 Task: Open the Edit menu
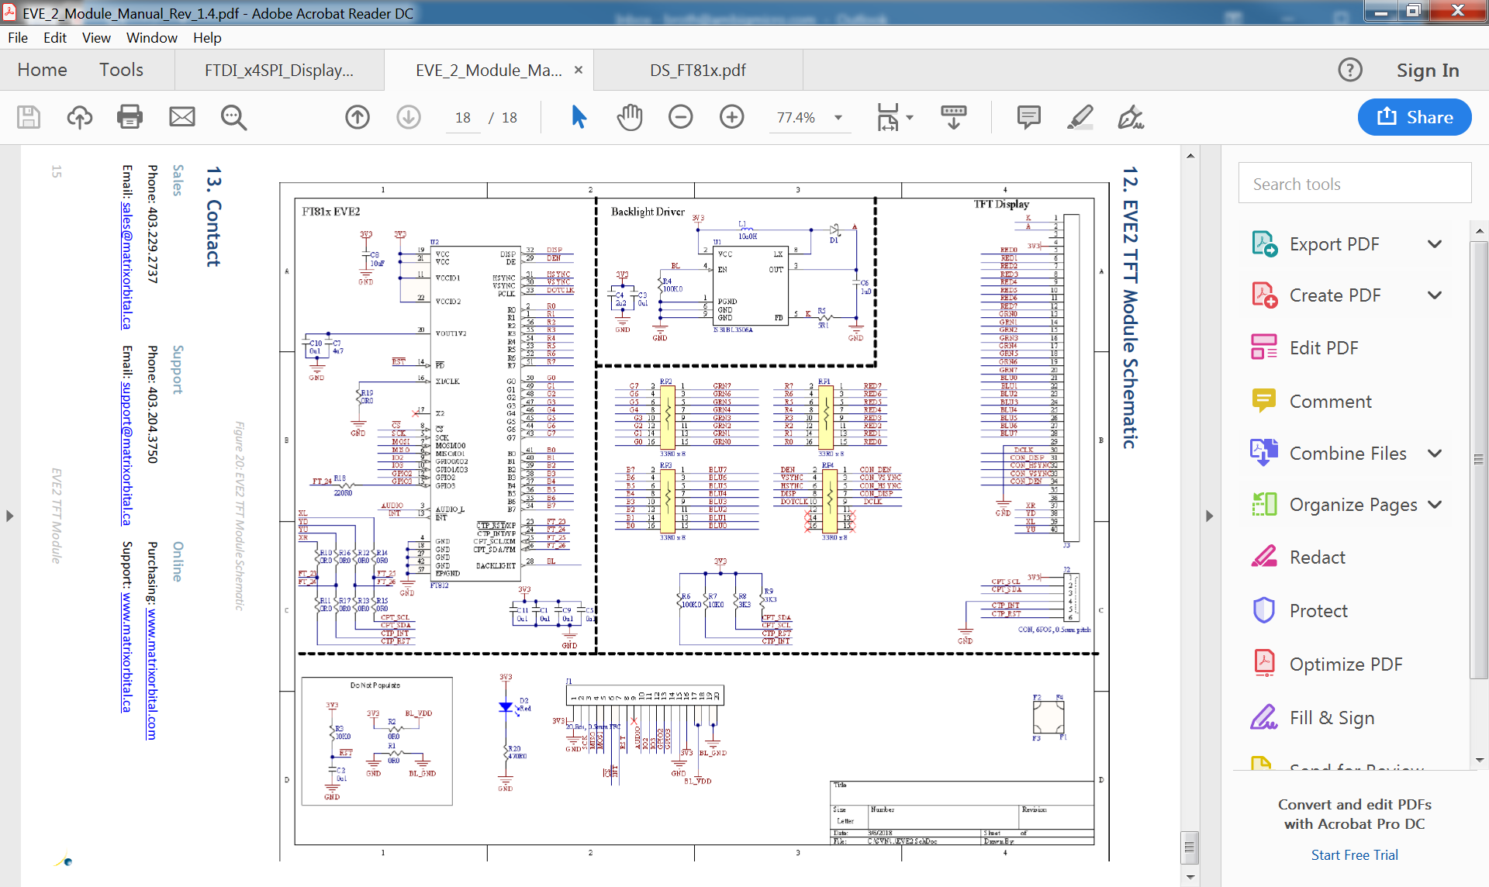point(55,37)
